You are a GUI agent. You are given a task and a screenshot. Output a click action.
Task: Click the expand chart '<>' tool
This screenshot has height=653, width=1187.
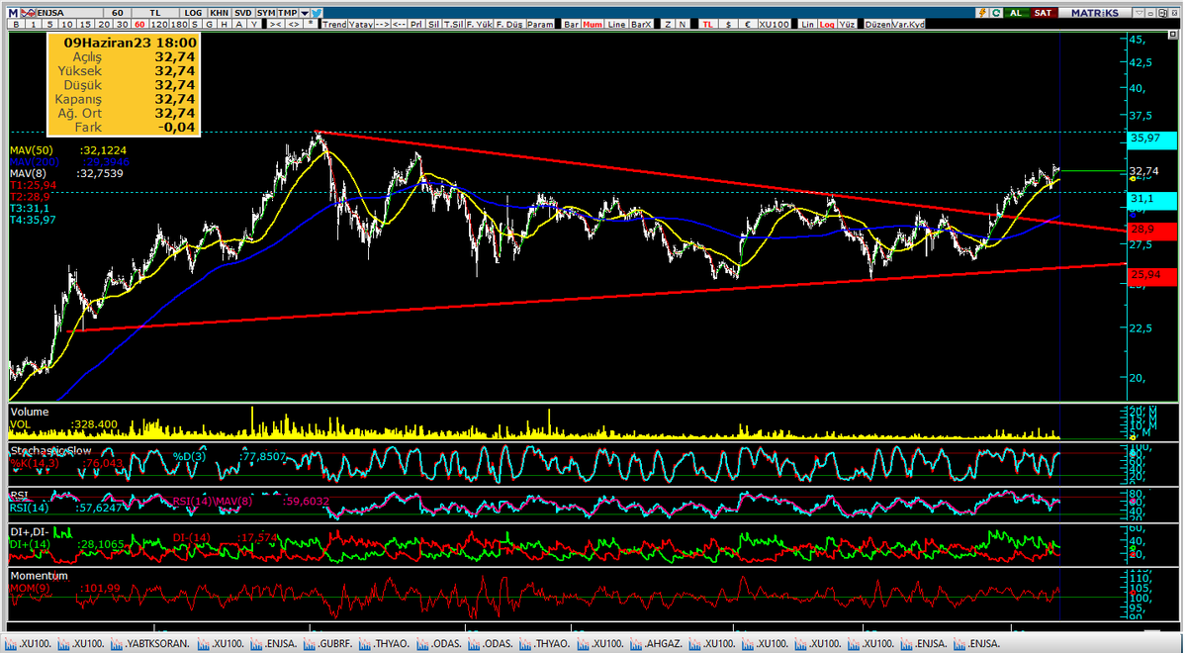[294, 24]
